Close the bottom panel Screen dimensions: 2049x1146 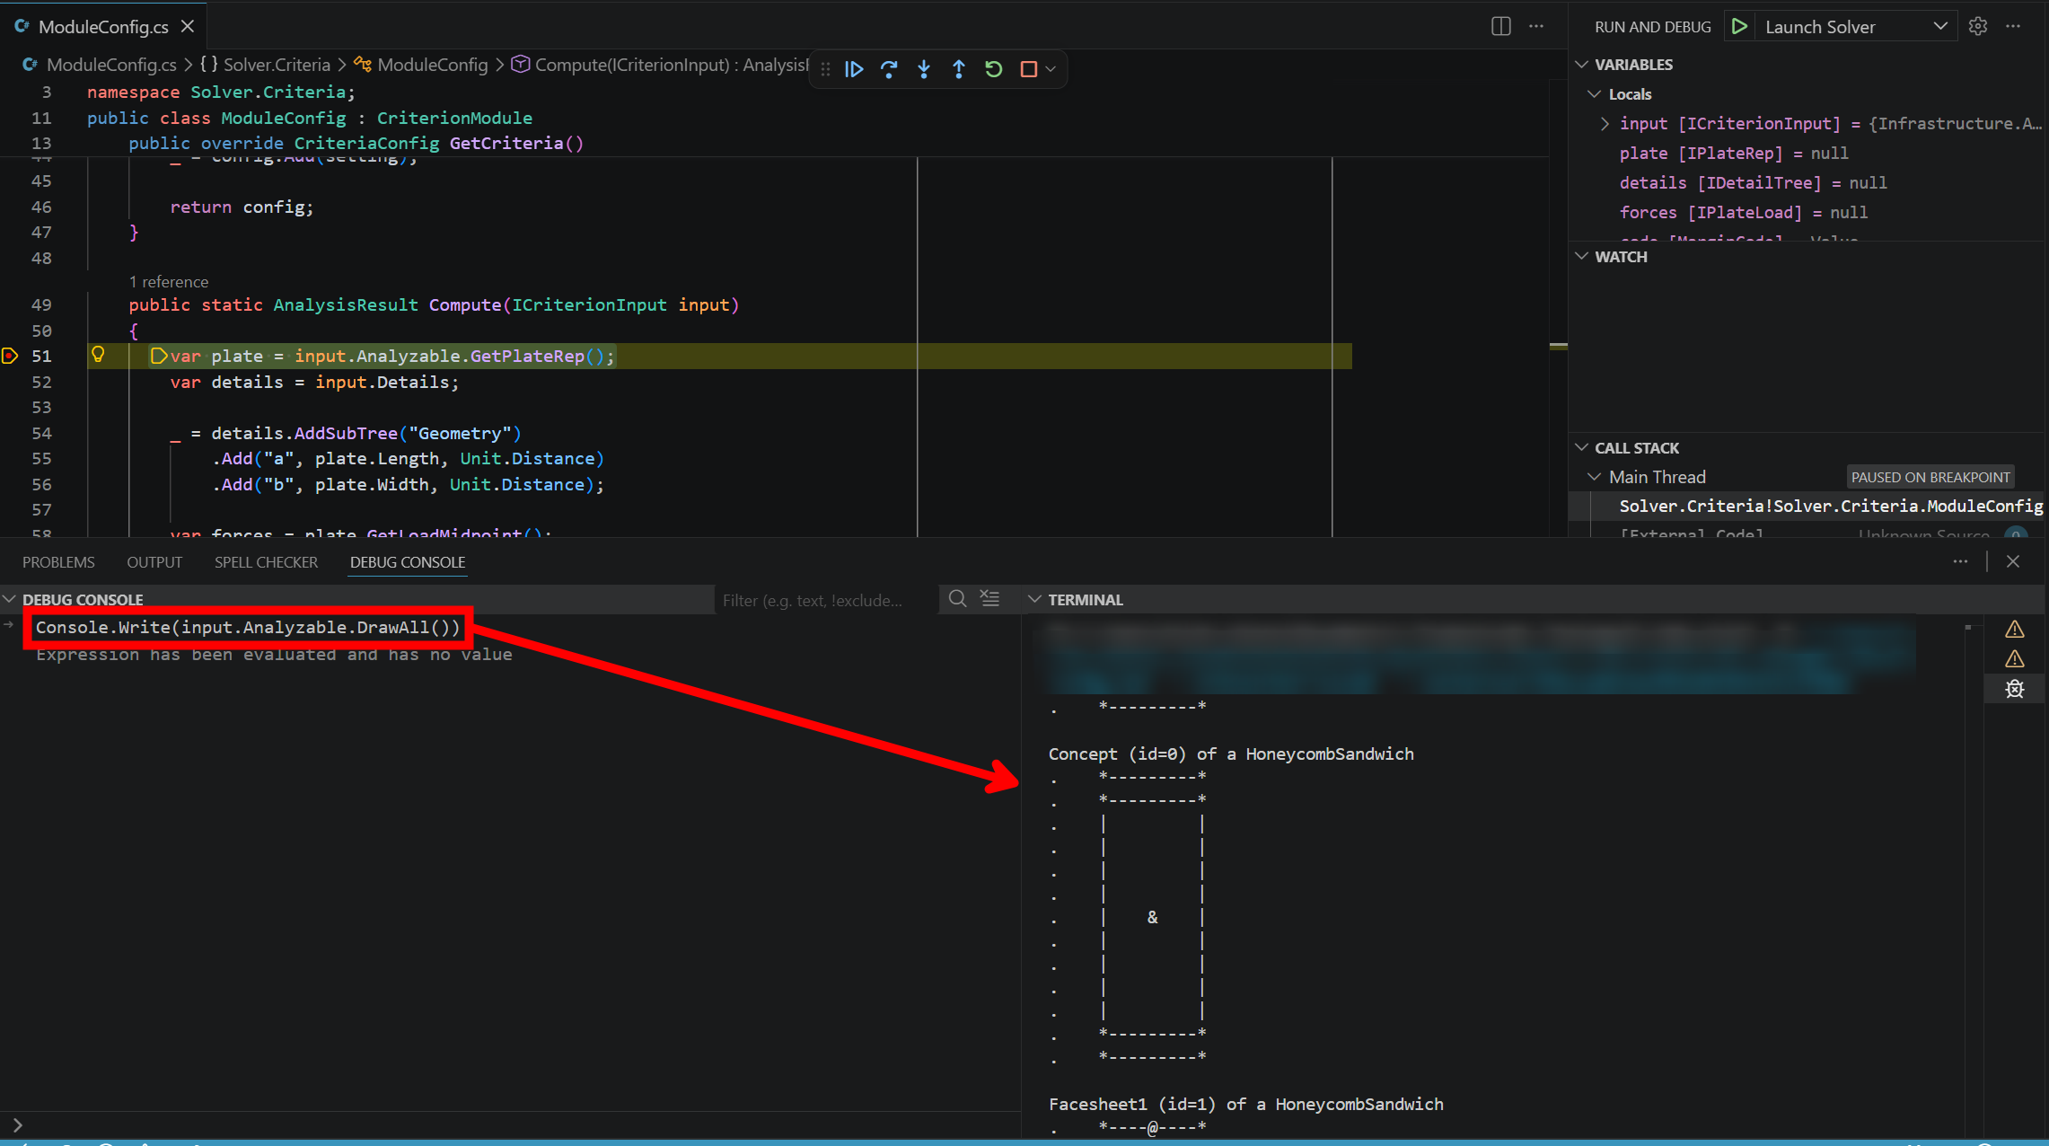pos(2013,561)
